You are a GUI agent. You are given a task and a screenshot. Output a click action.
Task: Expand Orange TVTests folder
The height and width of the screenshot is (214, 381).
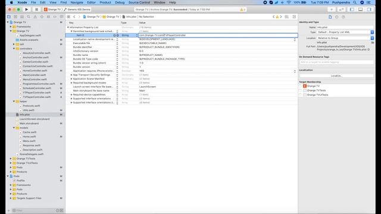11,159
